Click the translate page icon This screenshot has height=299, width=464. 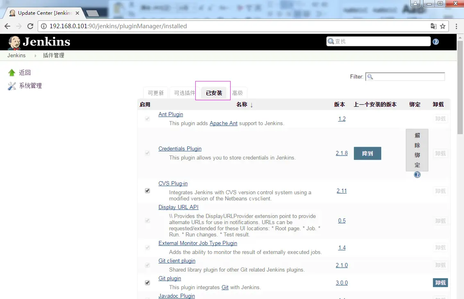[434, 26]
